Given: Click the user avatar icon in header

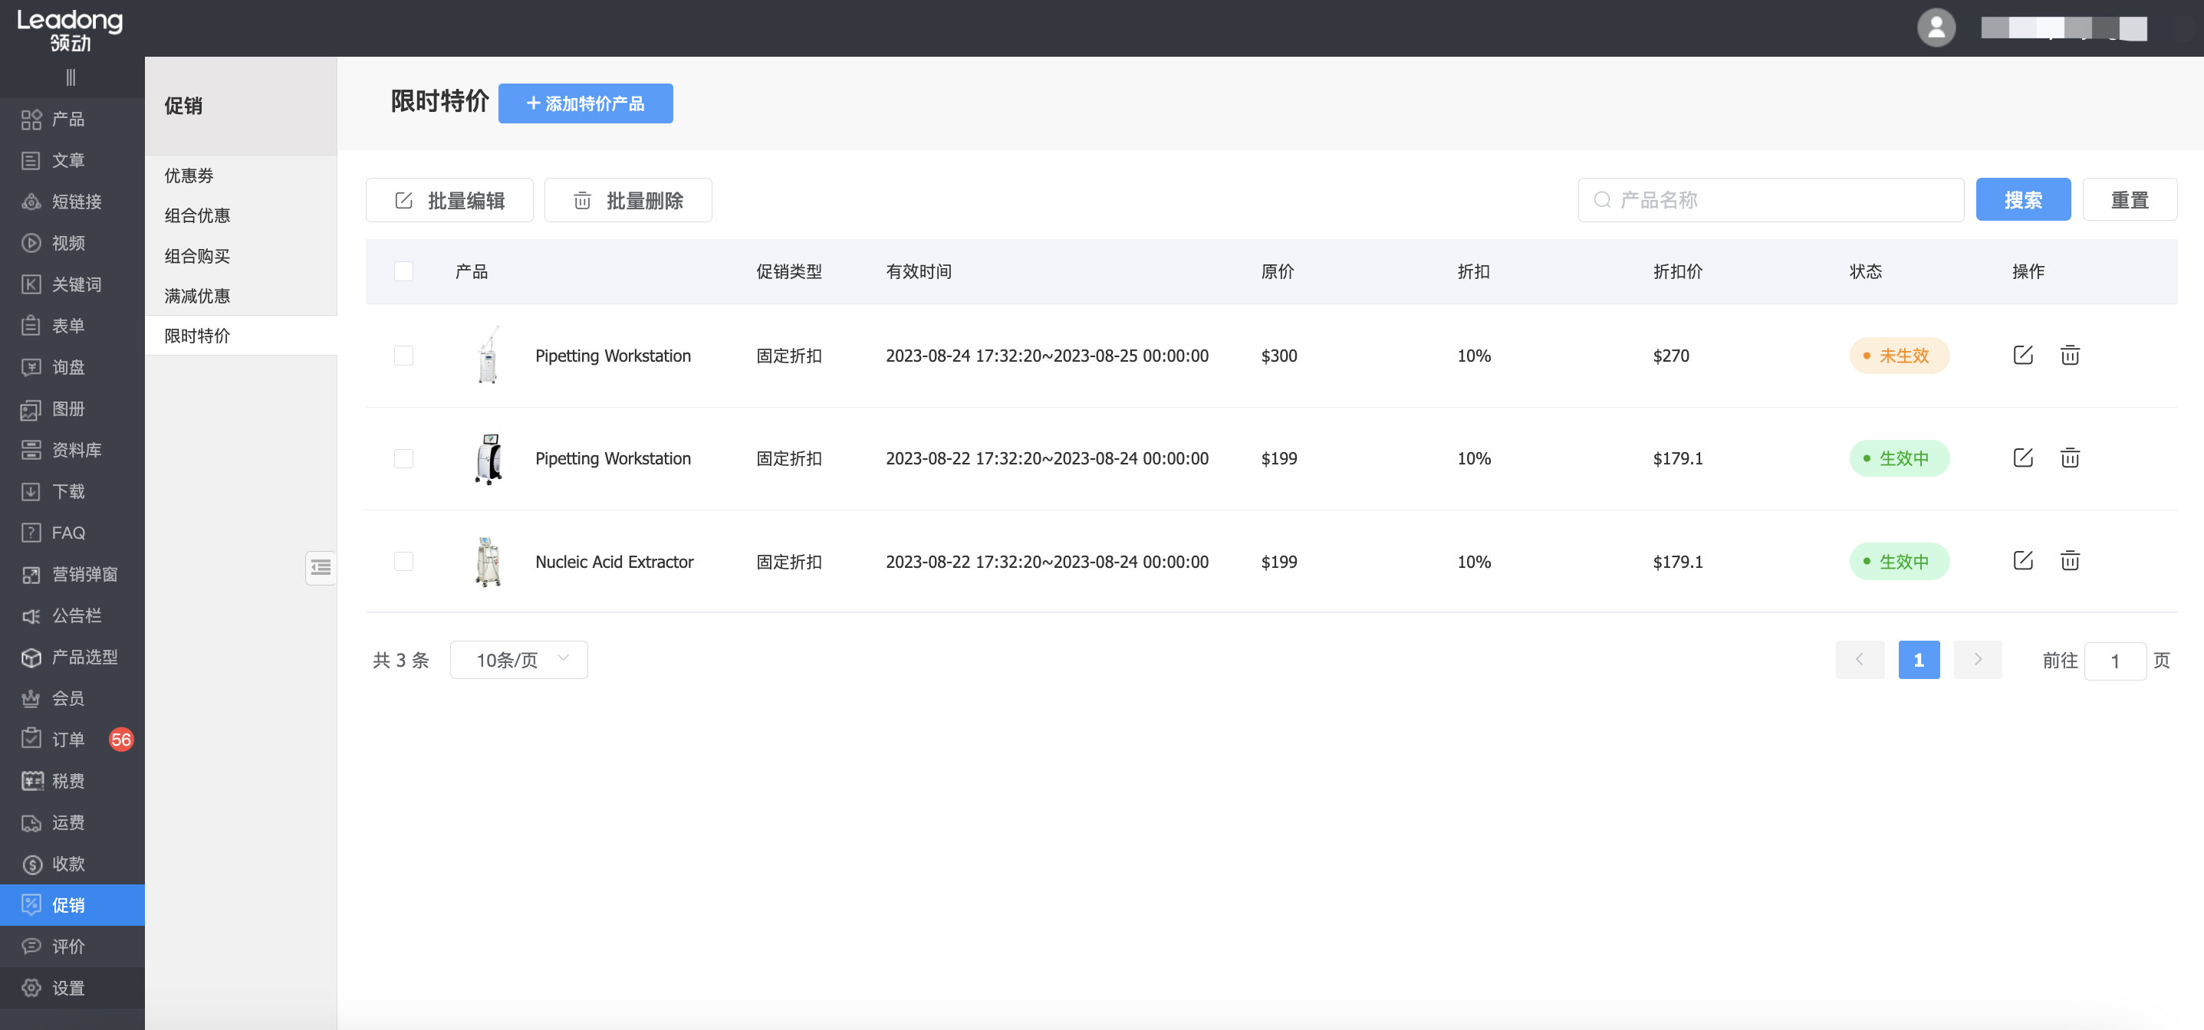Looking at the screenshot, I should (1936, 28).
